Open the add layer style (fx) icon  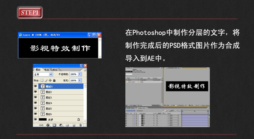click(x=48, y=125)
